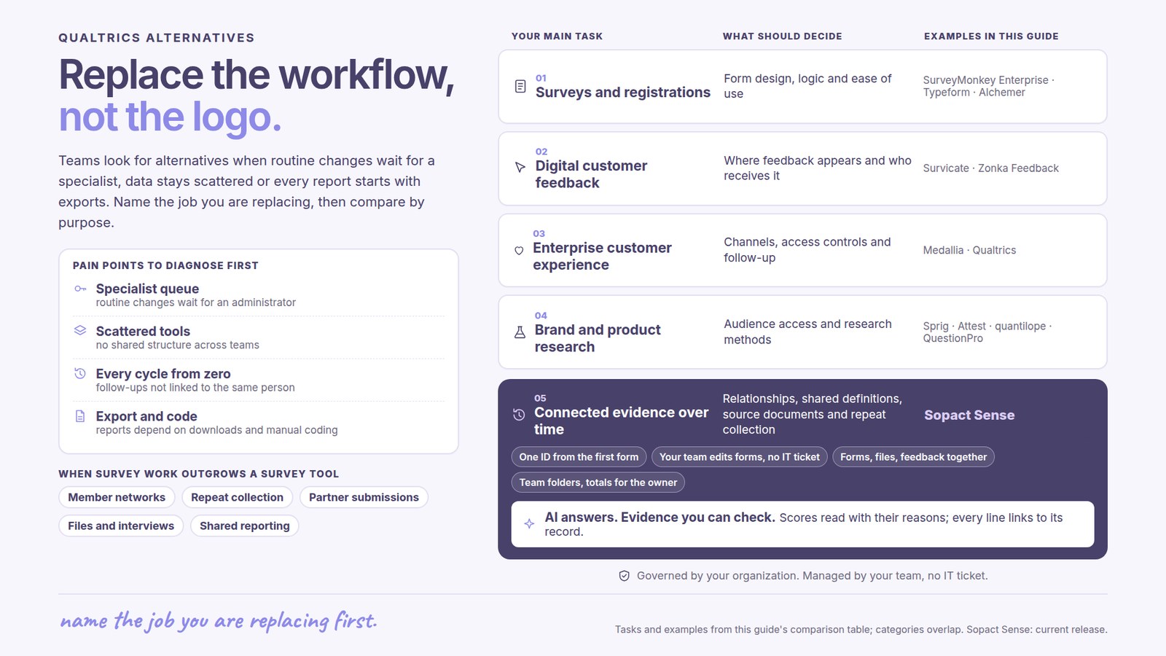The image size is (1166, 656).
Task: Select the Member networks chip
Action: coord(117,497)
